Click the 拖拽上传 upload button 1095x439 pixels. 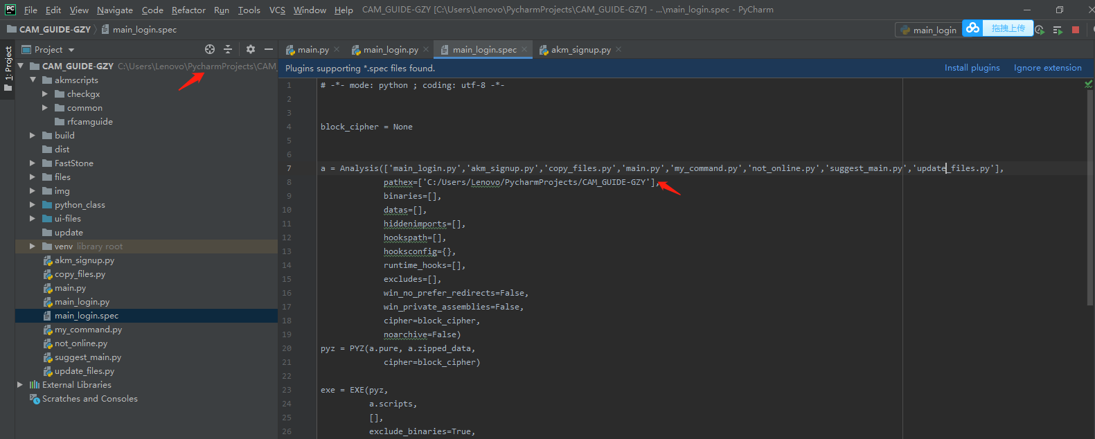coord(1008,28)
